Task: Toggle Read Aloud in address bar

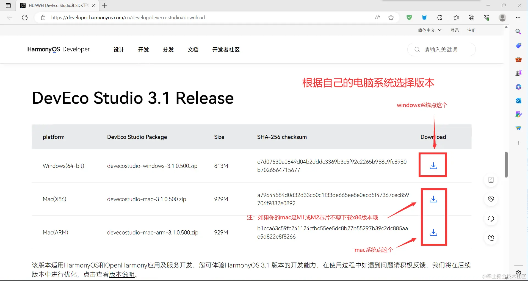Action: 377,18
